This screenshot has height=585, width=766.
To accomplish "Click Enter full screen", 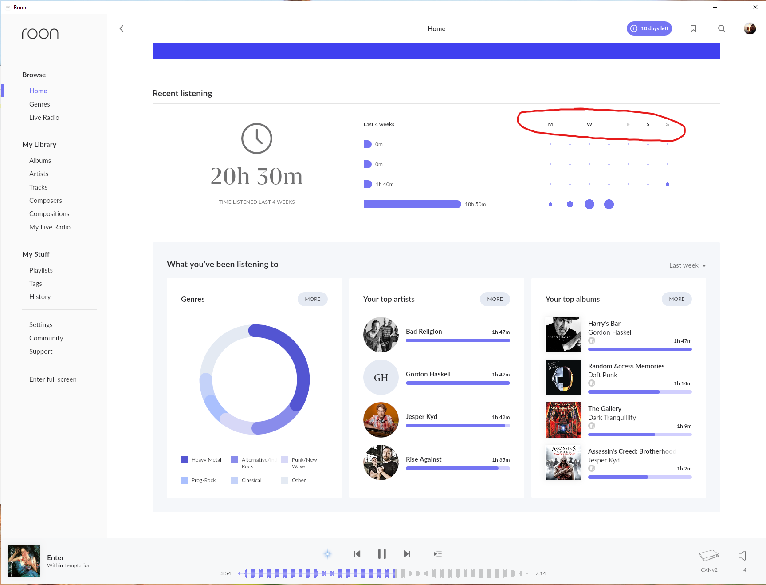I will coord(53,379).
